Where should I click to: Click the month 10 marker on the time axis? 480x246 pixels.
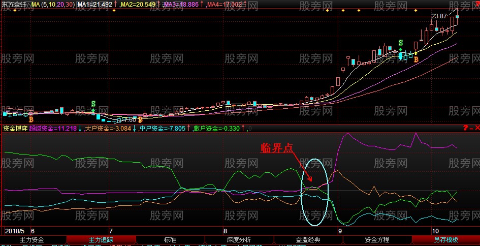[435, 230]
